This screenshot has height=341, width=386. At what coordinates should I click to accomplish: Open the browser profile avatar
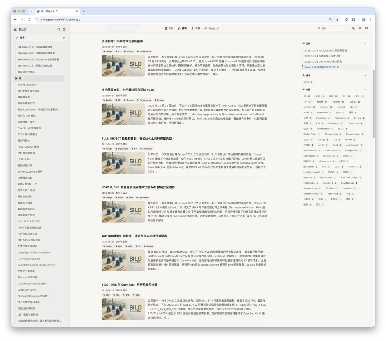[x=363, y=19]
